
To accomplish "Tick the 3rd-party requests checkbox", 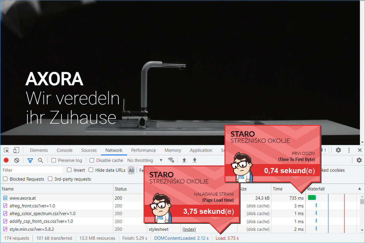I will pyautogui.click(x=50, y=179).
